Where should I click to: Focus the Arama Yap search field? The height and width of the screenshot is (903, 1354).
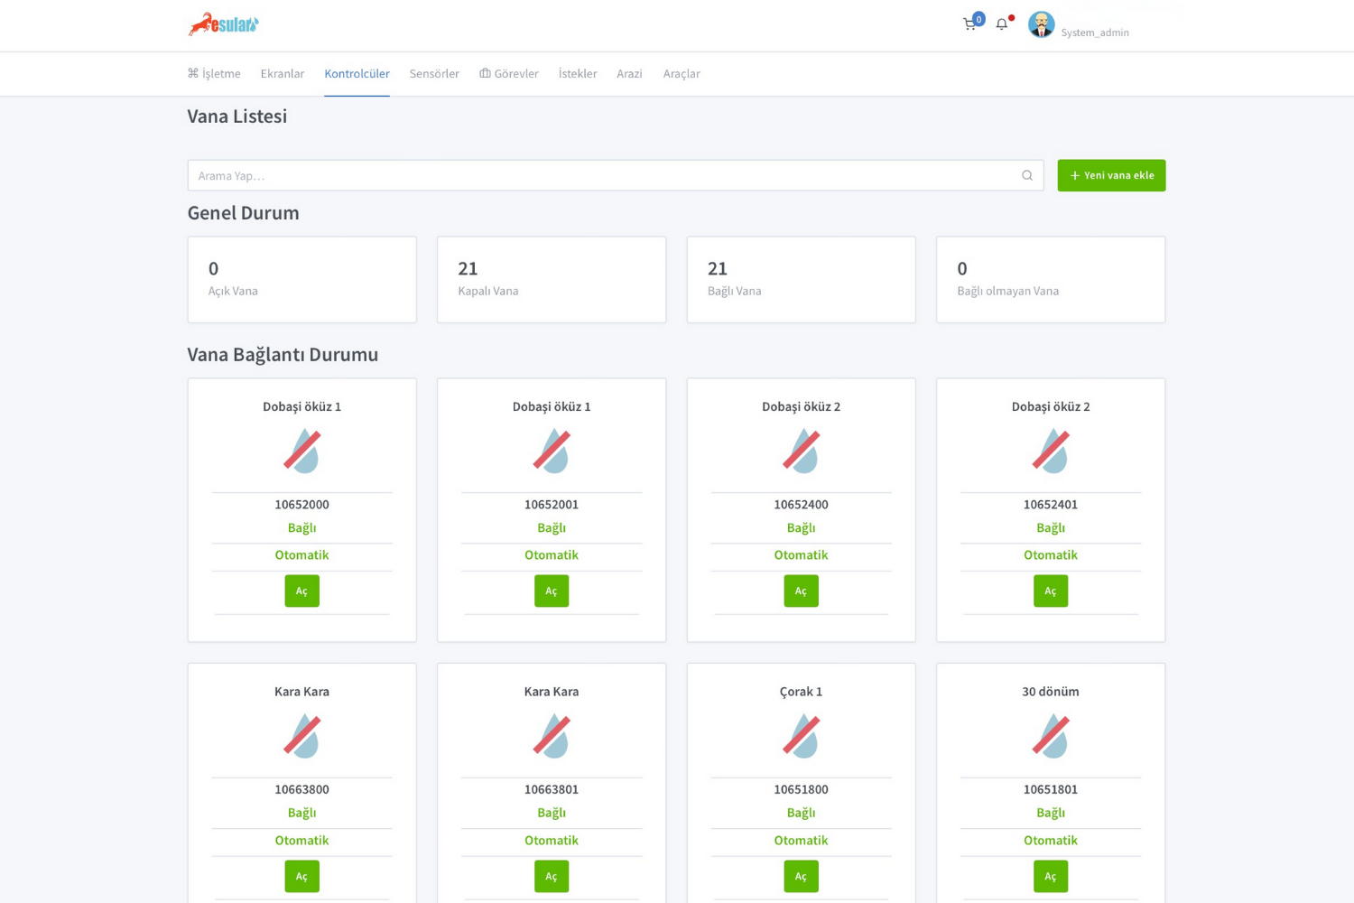(605, 175)
